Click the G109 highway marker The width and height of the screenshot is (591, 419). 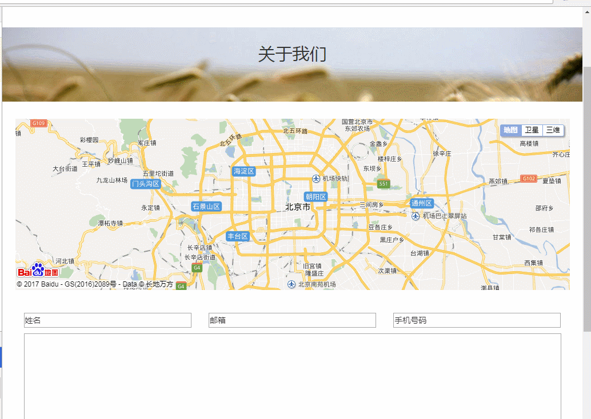[x=38, y=123]
